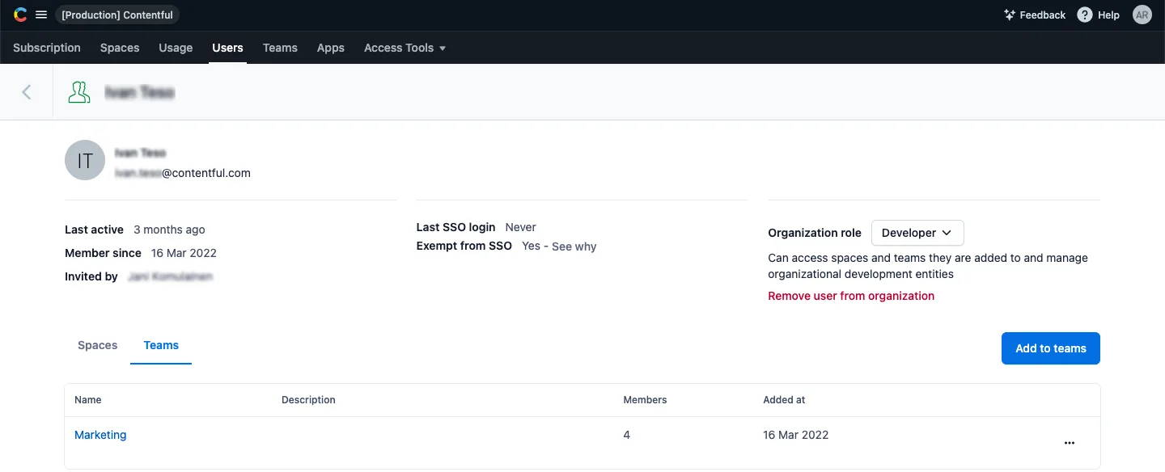Click Remove user from organization
Image resolution: width=1165 pixels, height=472 pixels.
click(x=851, y=296)
